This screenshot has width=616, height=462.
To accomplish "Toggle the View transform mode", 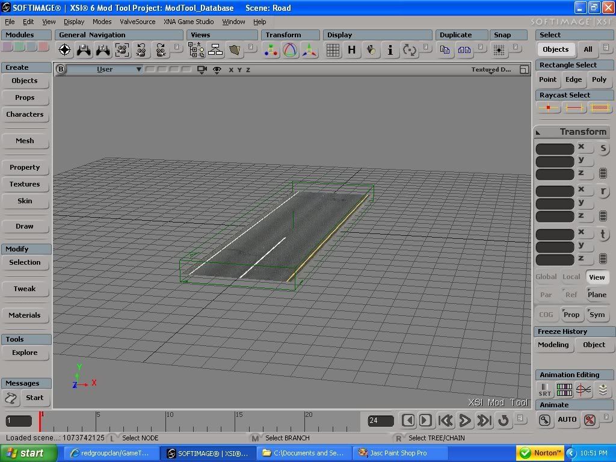I will [x=597, y=277].
